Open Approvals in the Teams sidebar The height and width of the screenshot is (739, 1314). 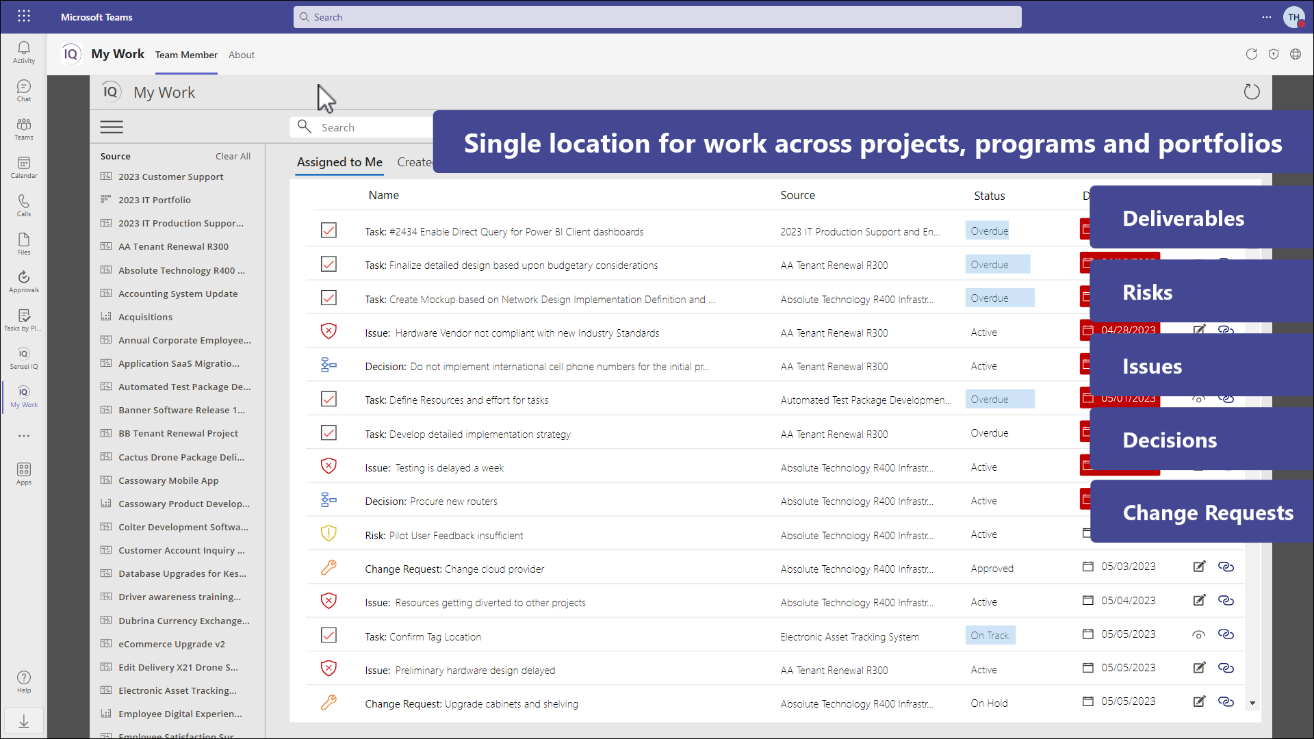click(x=24, y=281)
